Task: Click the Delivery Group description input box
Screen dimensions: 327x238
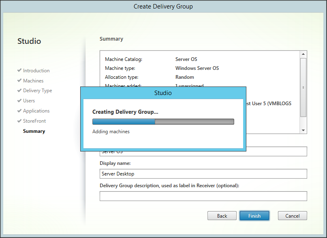Action: pos(203,196)
